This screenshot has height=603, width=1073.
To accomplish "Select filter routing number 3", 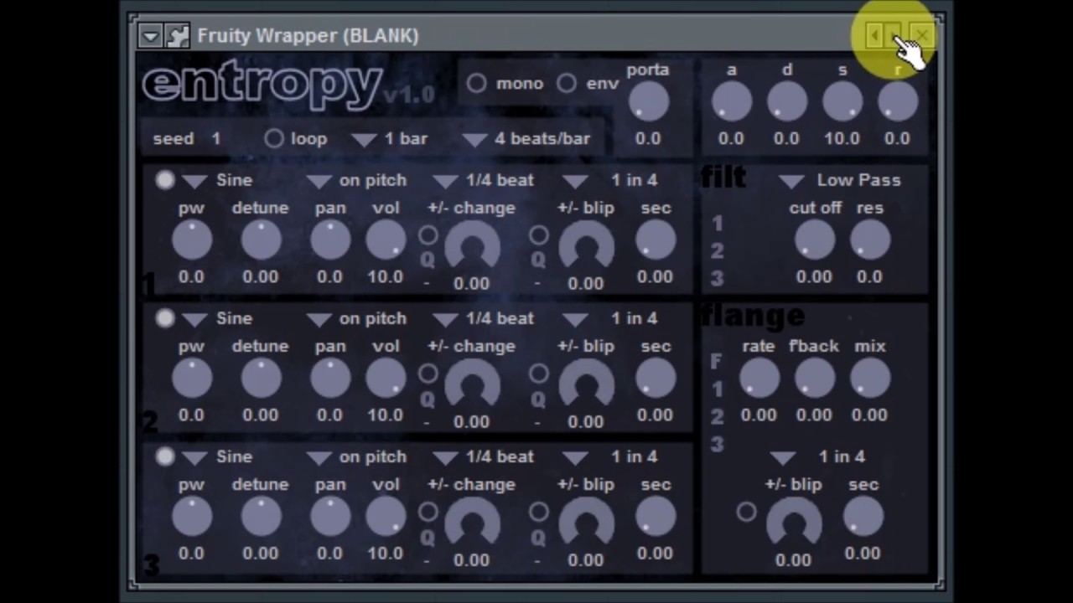I will [x=718, y=278].
